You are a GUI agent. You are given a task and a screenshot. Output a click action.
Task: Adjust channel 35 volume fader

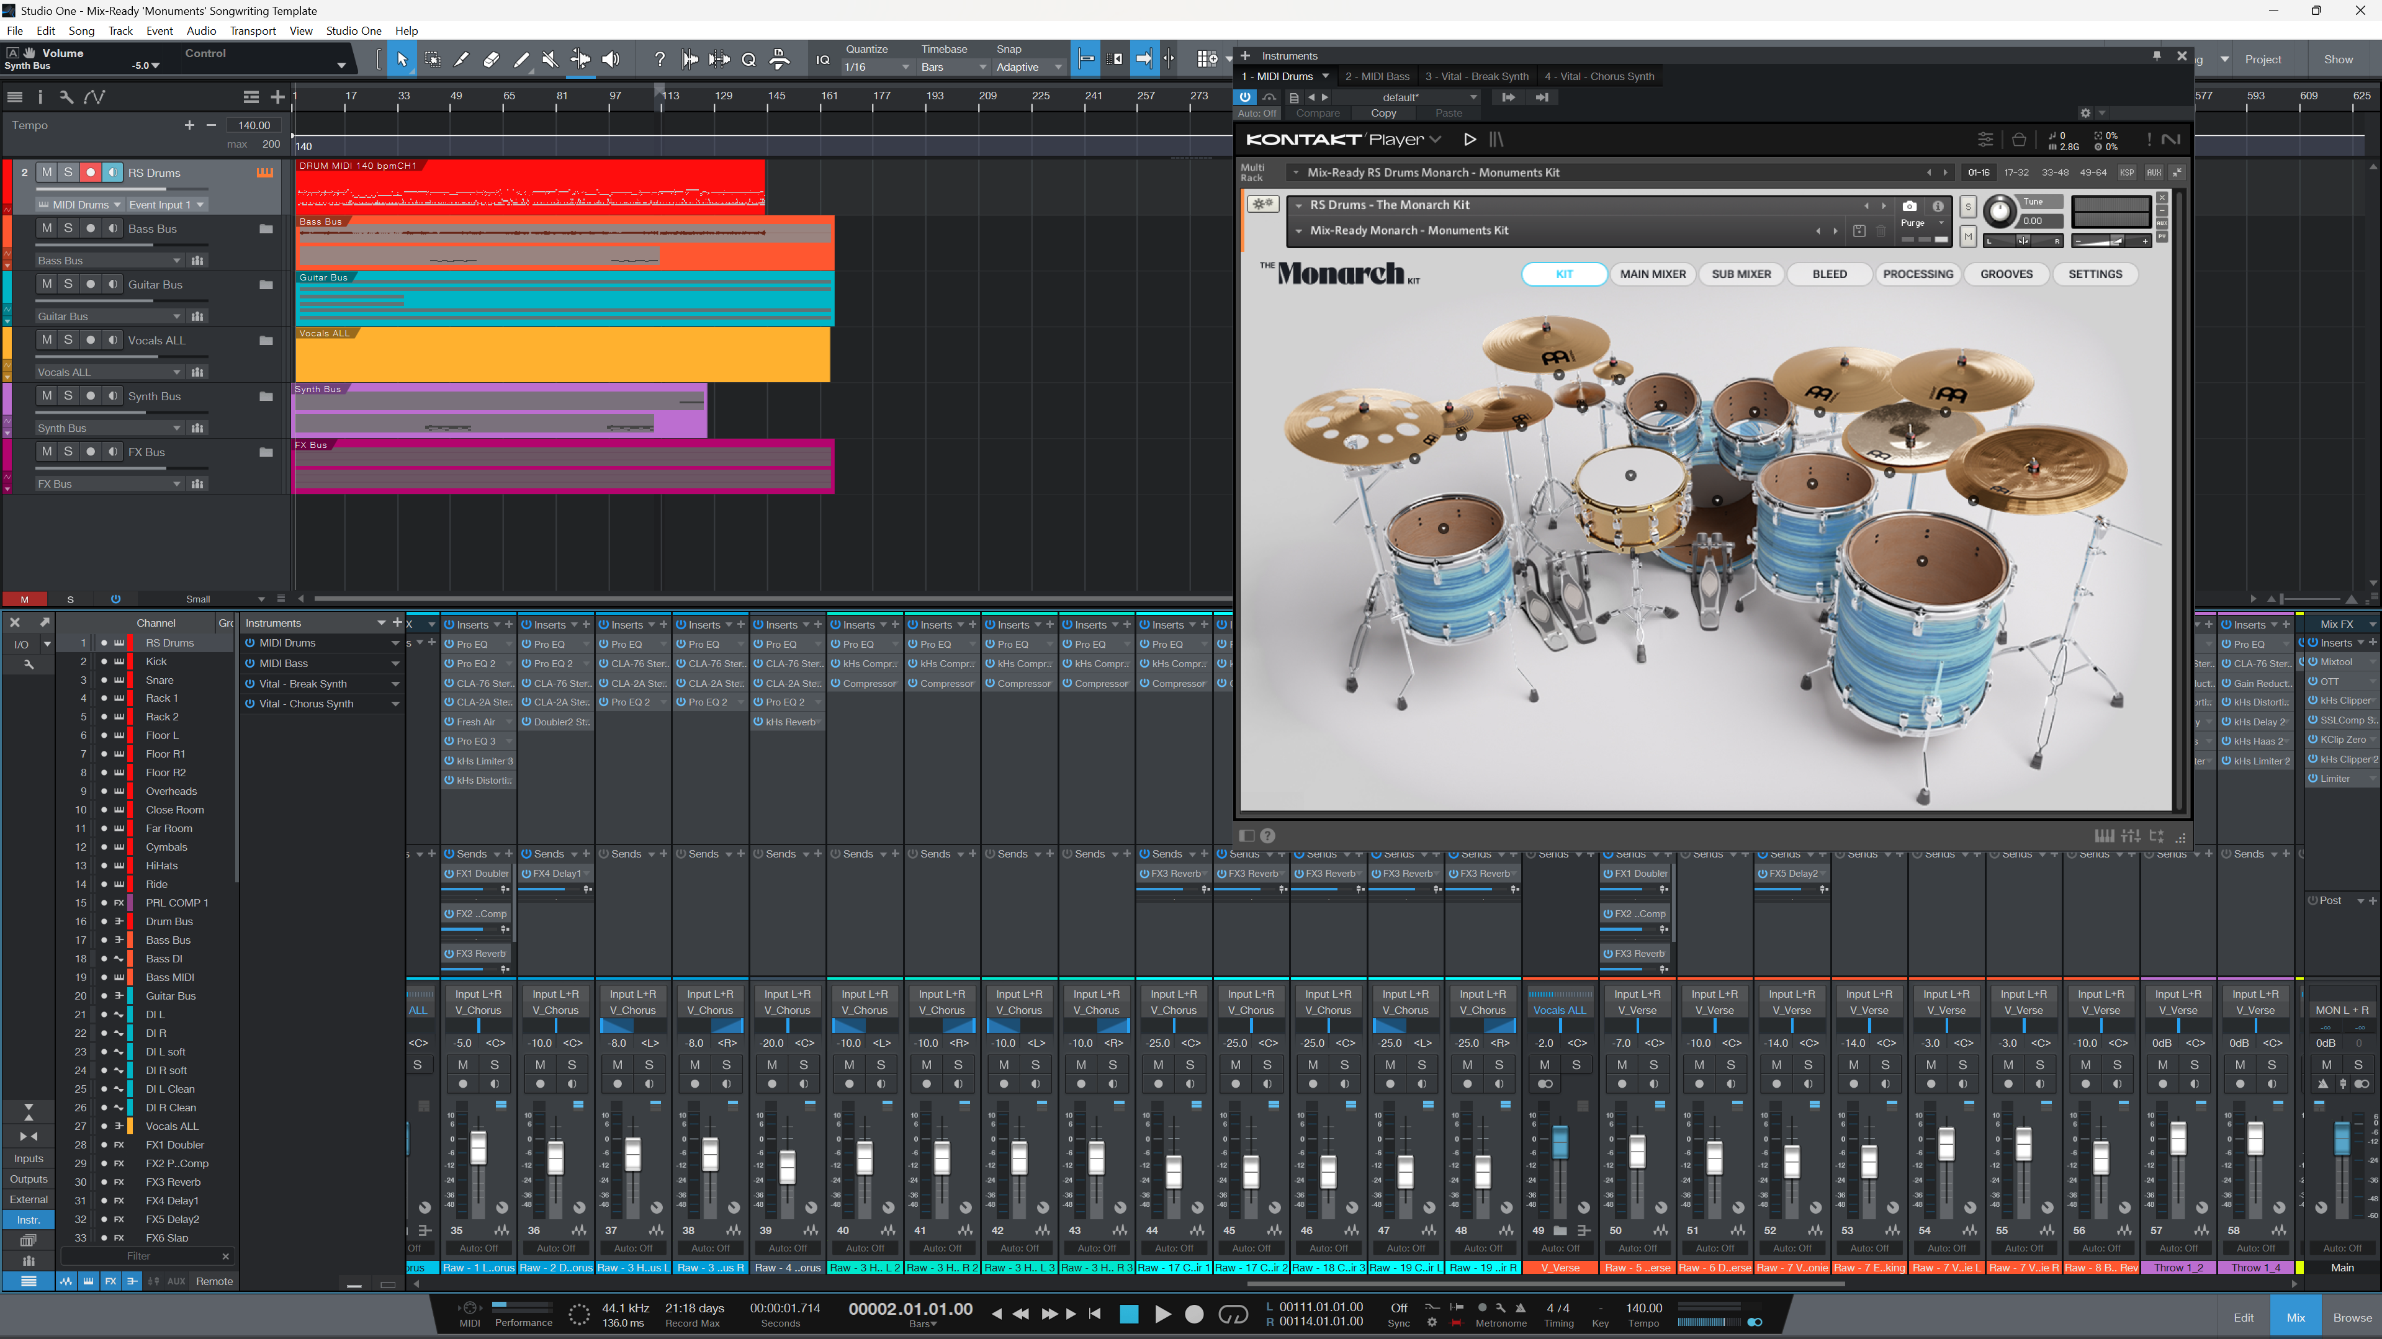tap(478, 1149)
